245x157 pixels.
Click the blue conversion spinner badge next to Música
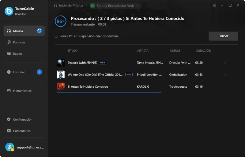point(40,31)
